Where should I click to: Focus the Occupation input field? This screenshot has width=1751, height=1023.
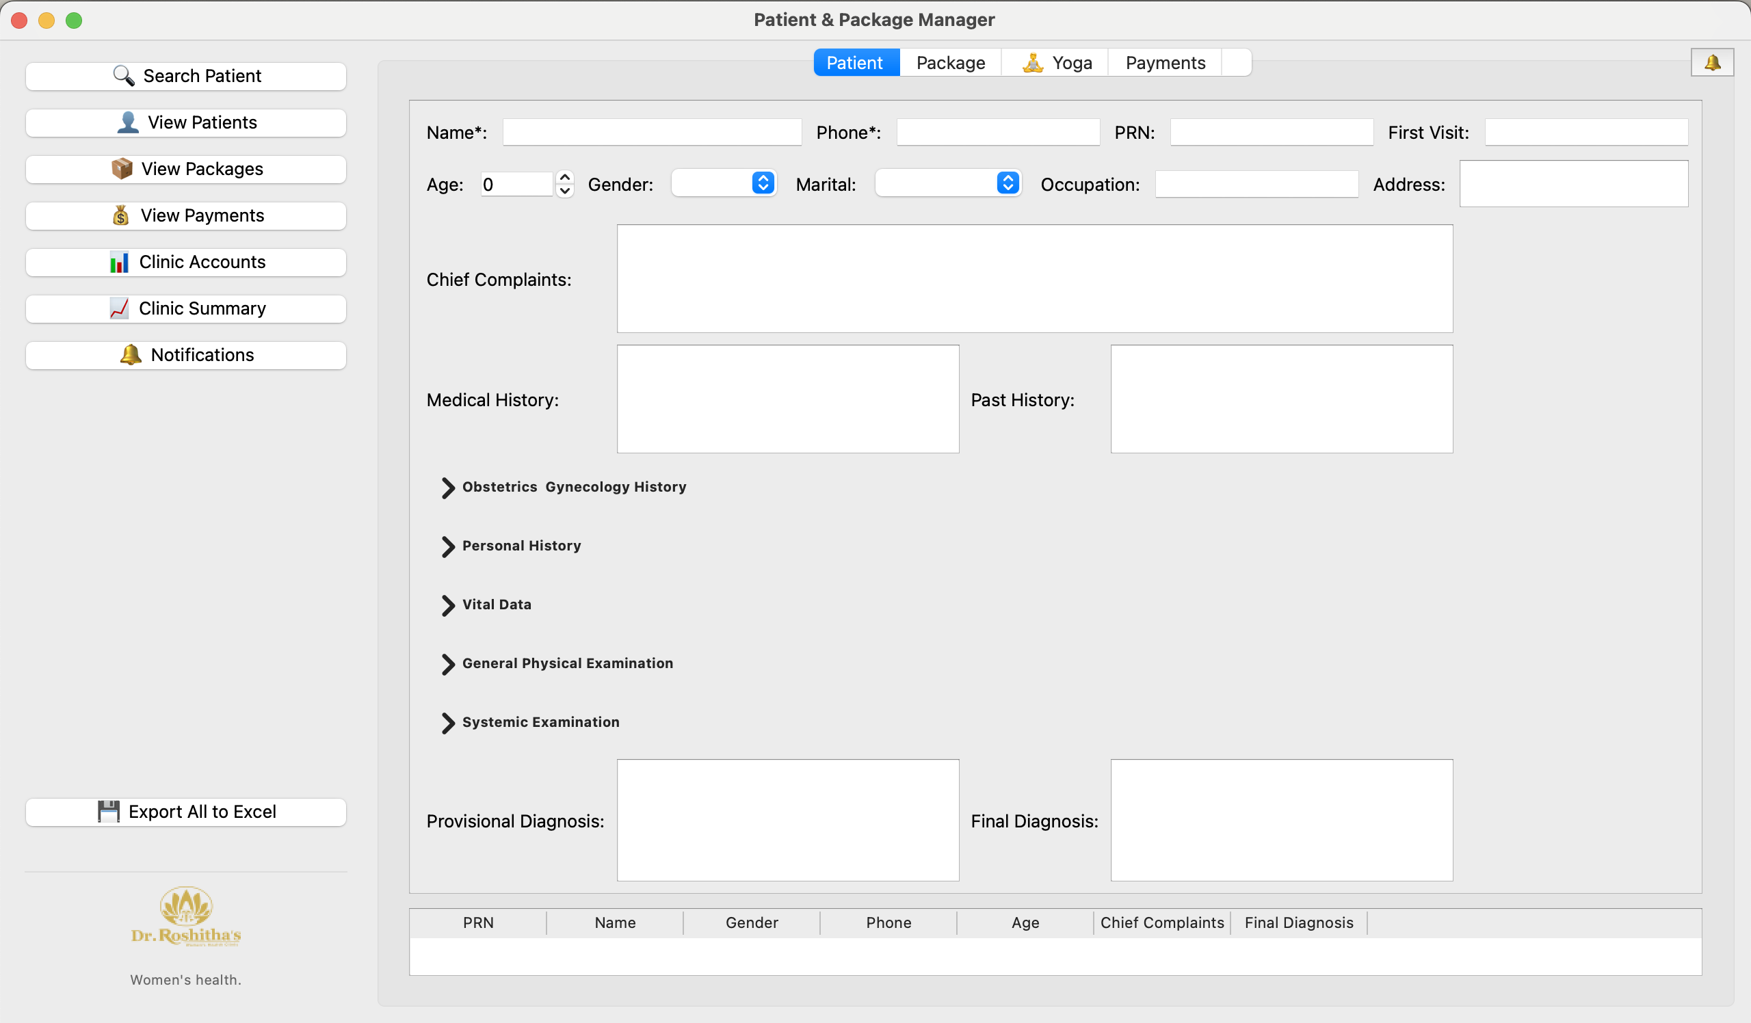[1256, 184]
